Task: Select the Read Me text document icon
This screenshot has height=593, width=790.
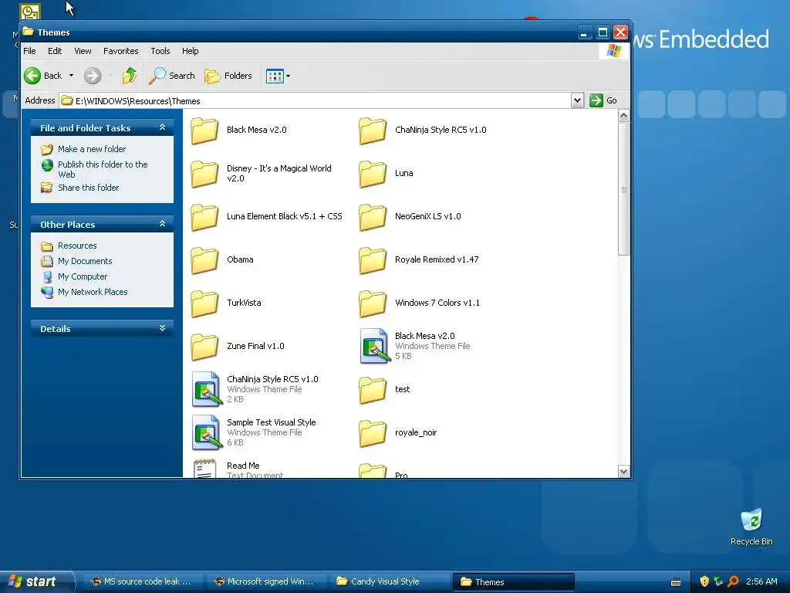Action: [205, 468]
